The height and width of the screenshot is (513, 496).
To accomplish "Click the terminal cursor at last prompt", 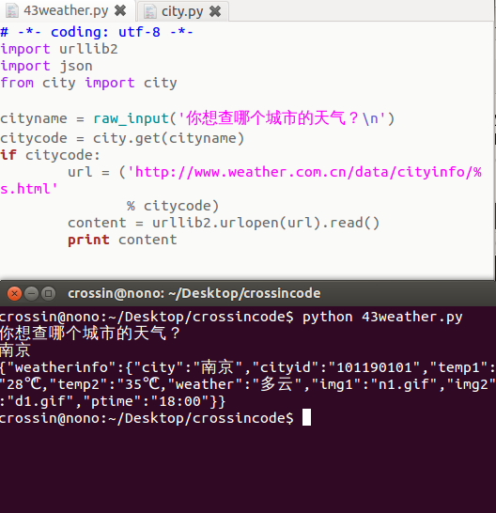I will [x=306, y=417].
